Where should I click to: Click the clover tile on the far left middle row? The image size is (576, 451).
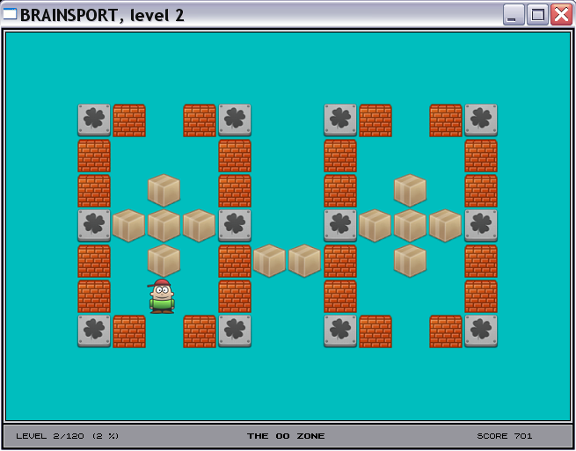pos(94,225)
